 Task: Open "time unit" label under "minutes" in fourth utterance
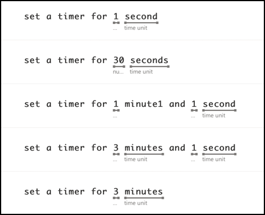pos(136,159)
